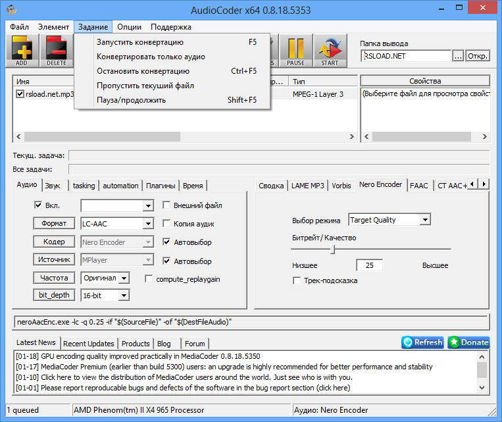The width and height of the screenshot is (502, 422).
Task: Switch to the Сводка tab
Action: coord(271,186)
